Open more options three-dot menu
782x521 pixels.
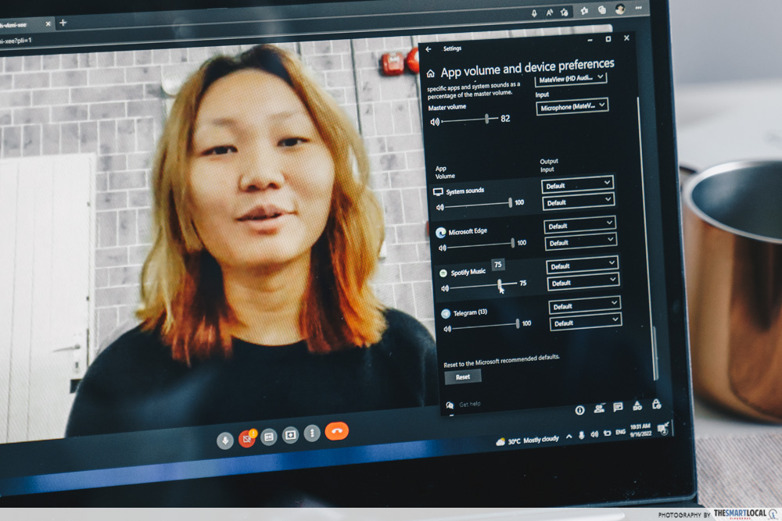point(311,433)
